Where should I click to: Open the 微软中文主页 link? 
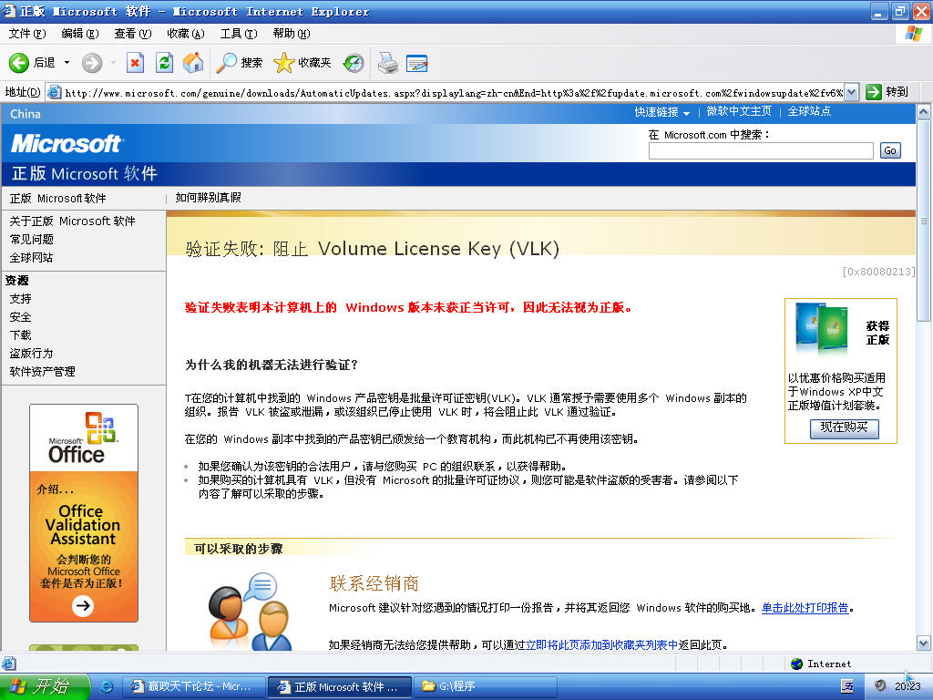[x=739, y=111]
